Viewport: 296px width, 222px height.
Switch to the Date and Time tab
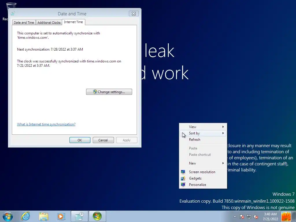(x=24, y=23)
